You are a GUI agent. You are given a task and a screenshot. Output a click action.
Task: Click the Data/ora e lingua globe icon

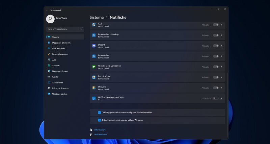click(49, 71)
